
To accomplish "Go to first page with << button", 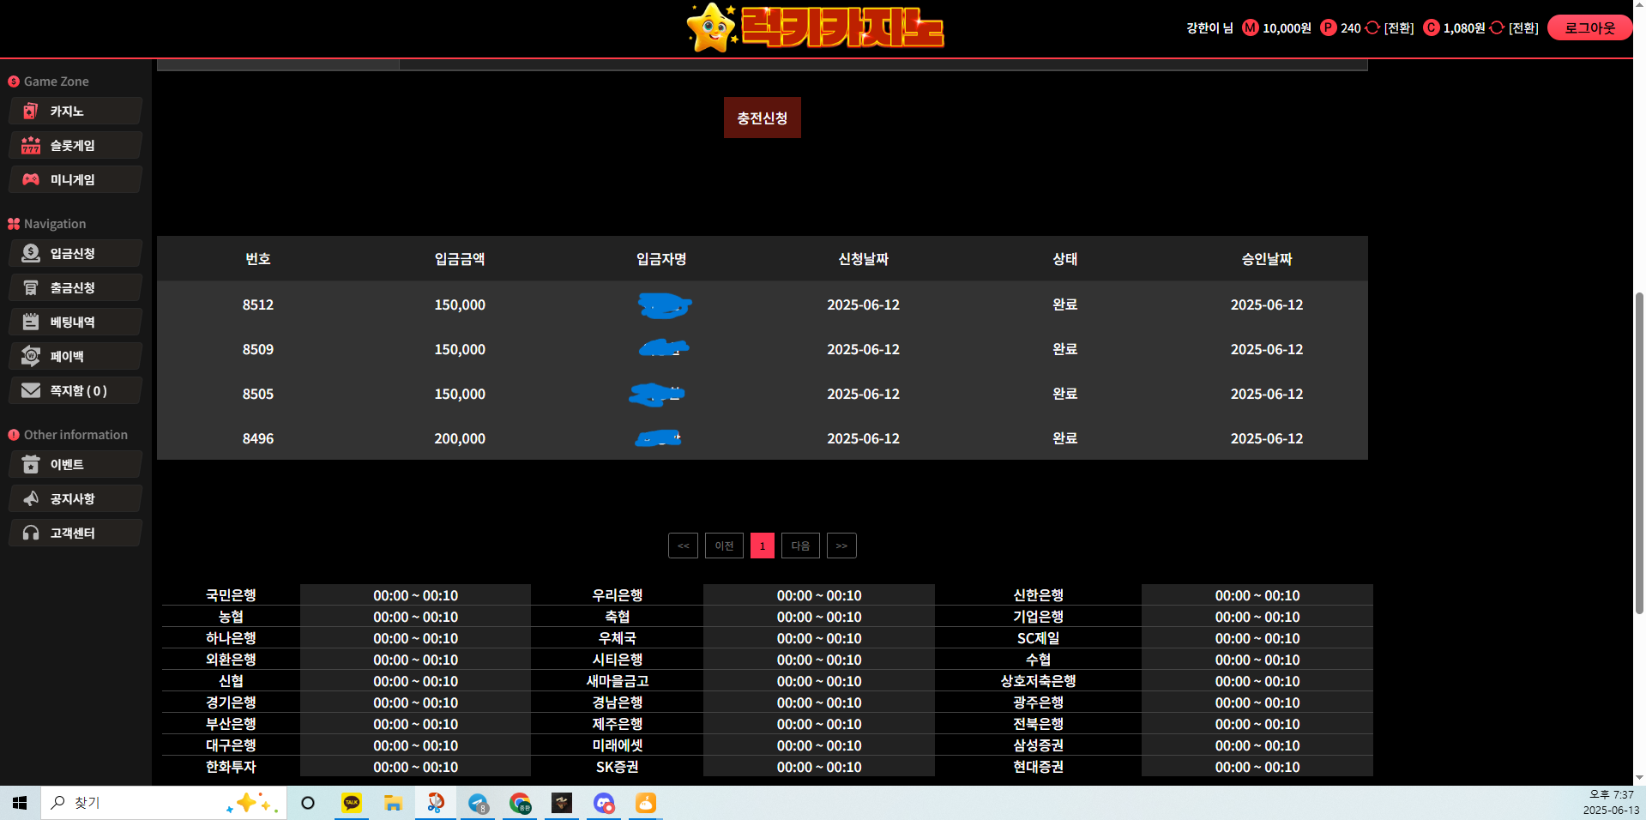I will coord(683,546).
